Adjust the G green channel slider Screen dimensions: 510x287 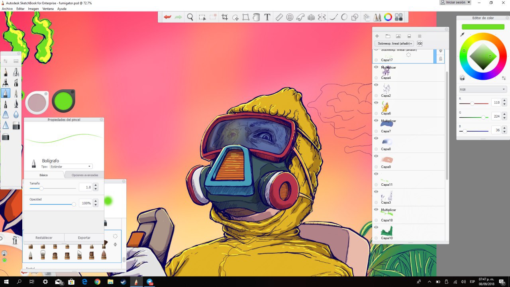click(474, 117)
